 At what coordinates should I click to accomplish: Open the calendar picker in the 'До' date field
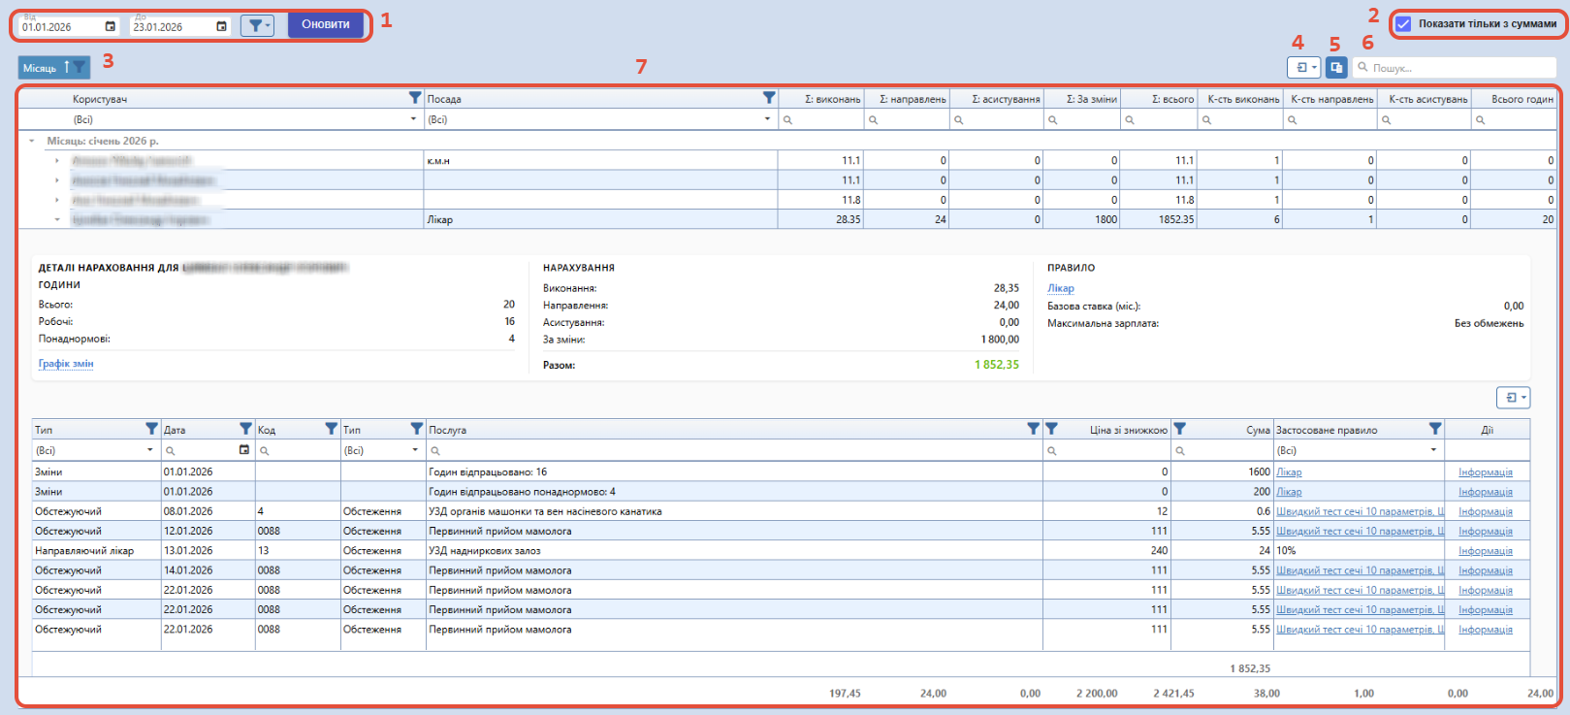(221, 26)
